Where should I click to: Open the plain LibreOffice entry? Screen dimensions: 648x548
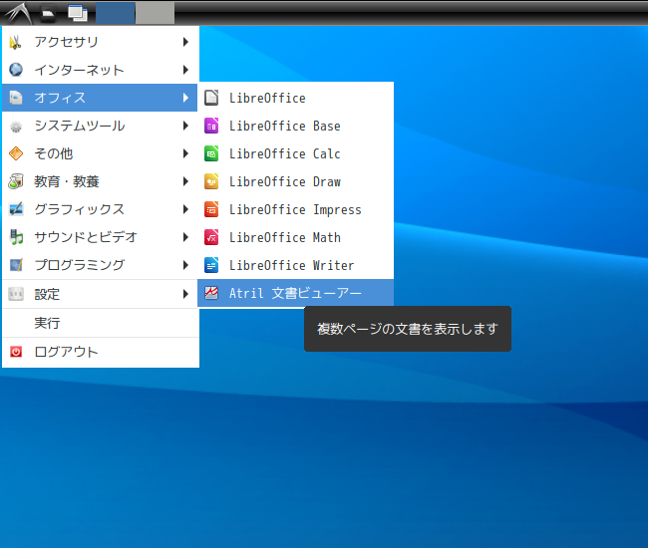tap(295, 98)
